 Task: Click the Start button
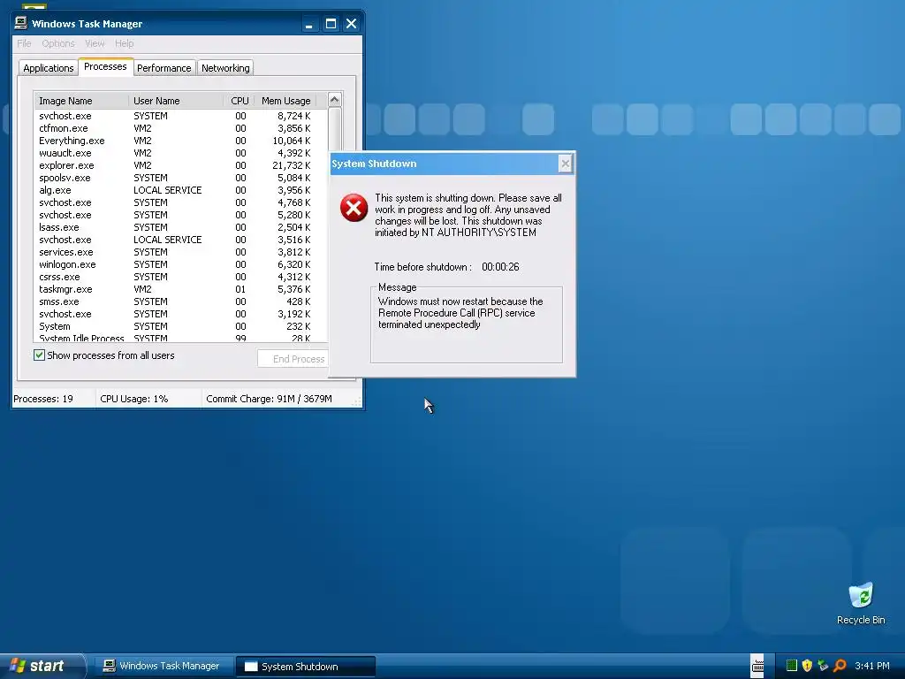[42, 666]
